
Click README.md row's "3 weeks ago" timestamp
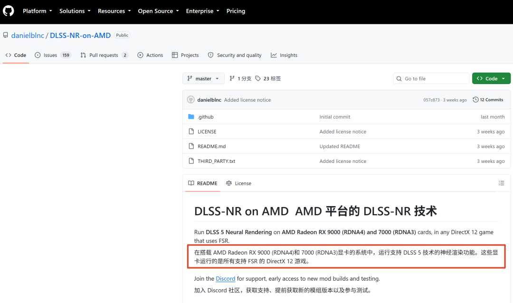(x=490, y=146)
